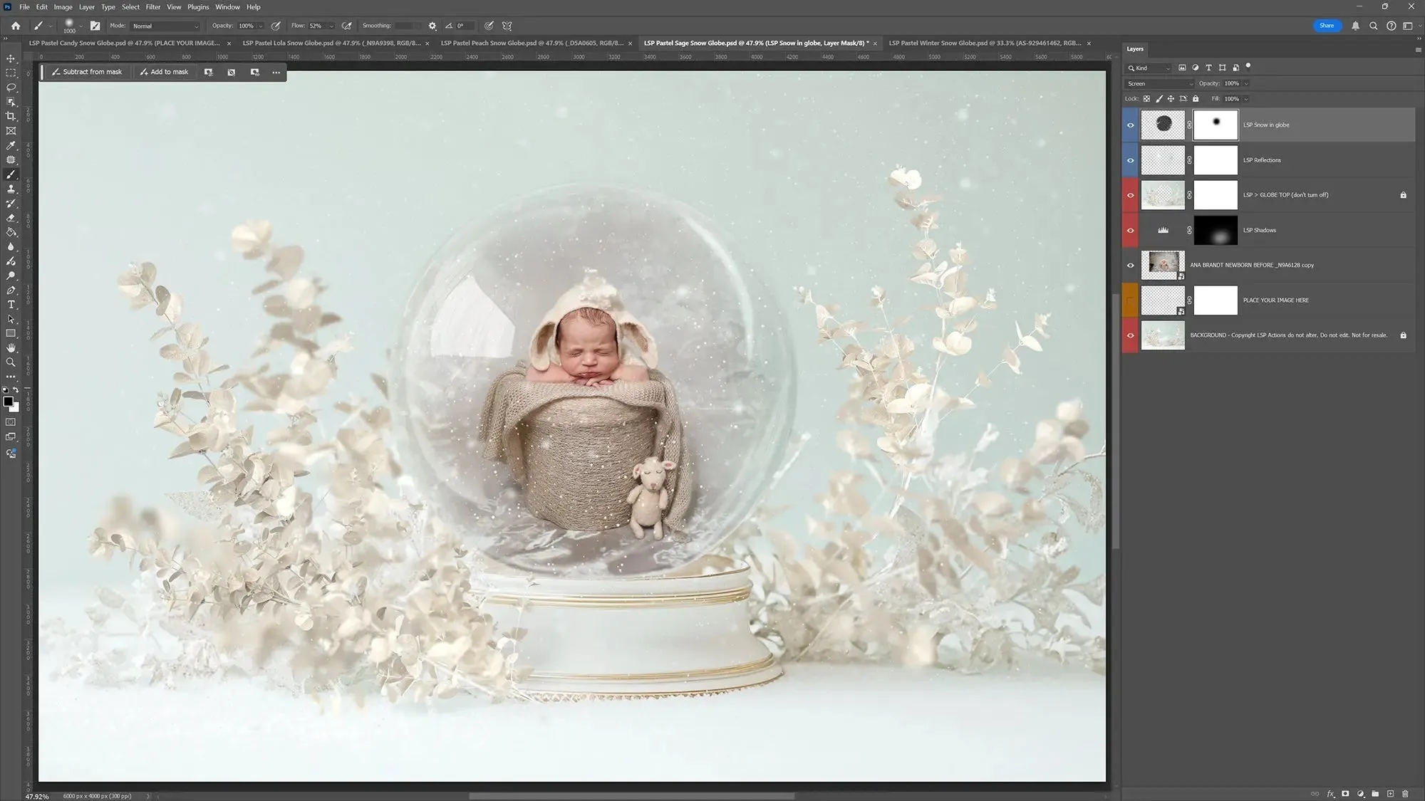Show the PLACE YOUR IMAGE HERE layer
The height and width of the screenshot is (801, 1425).
[x=1130, y=300]
